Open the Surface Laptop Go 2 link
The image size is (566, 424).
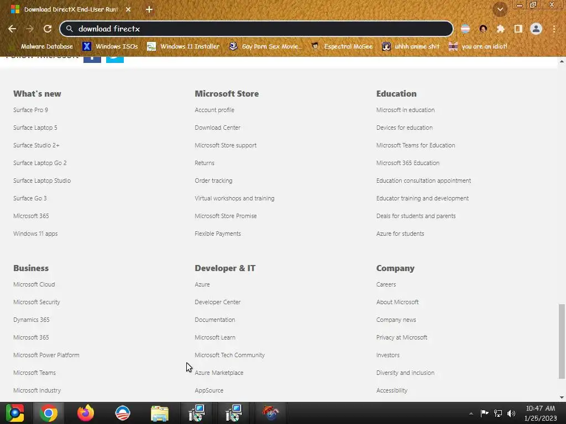pyautogui.click(x=40, y=163)
